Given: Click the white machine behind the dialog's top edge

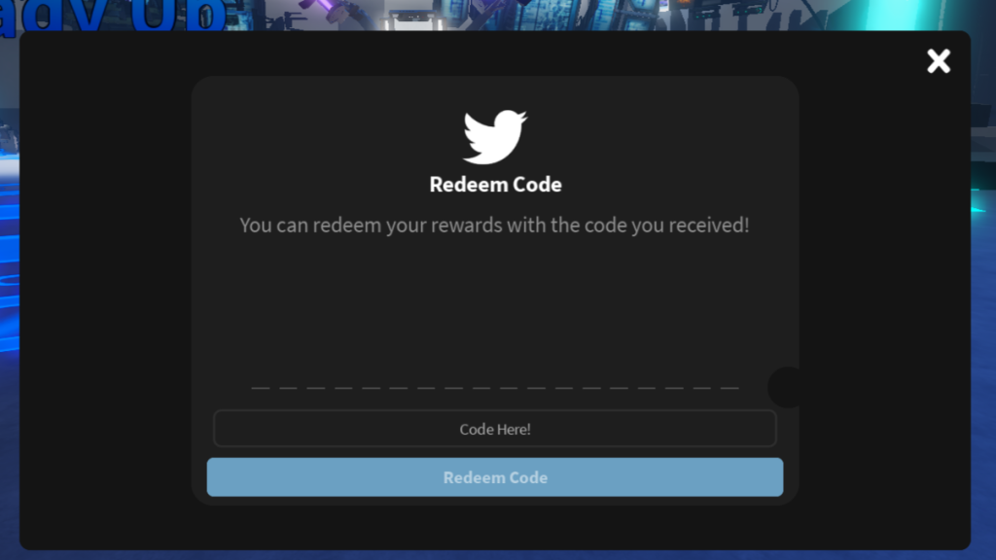Looking at the screenshot, I should pos(412,19).
